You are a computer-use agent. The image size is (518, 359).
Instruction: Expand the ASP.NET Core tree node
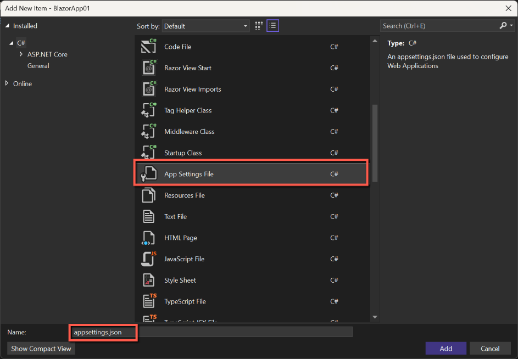pos(21,54)
